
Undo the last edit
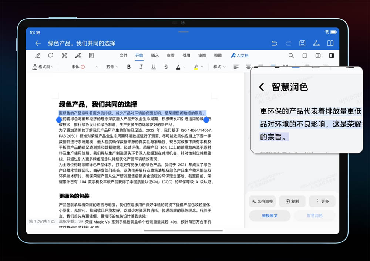(274, 43)
